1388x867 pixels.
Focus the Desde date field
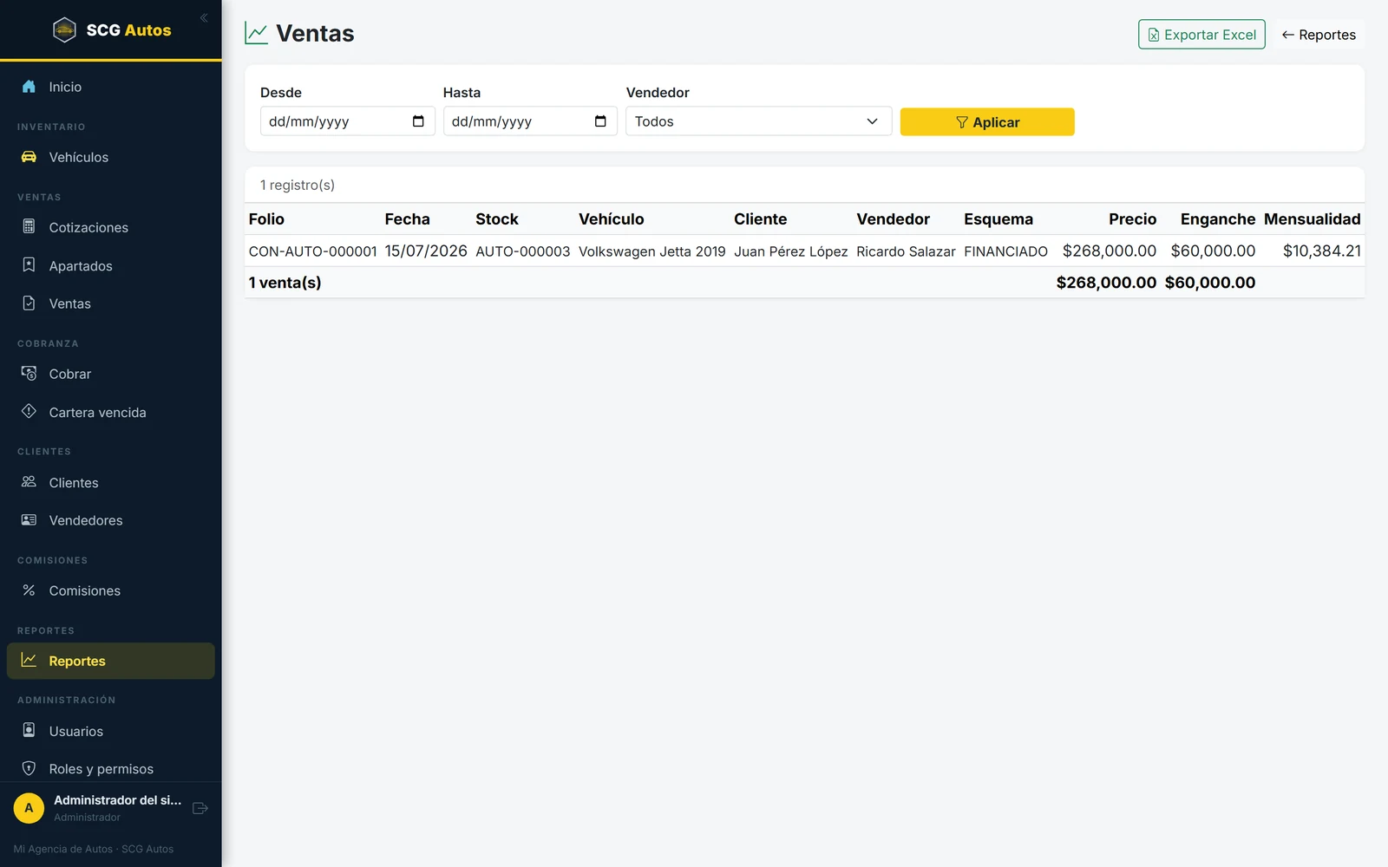[348, 121]
